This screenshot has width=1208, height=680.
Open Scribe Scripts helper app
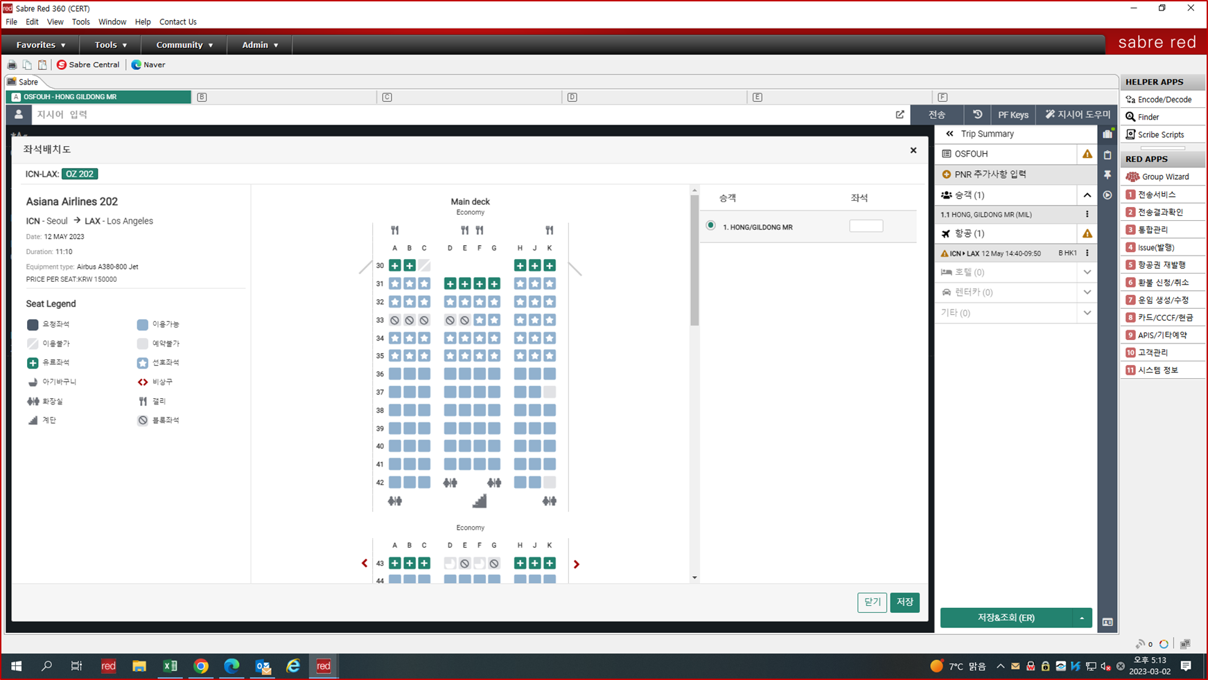[1162, 135]
